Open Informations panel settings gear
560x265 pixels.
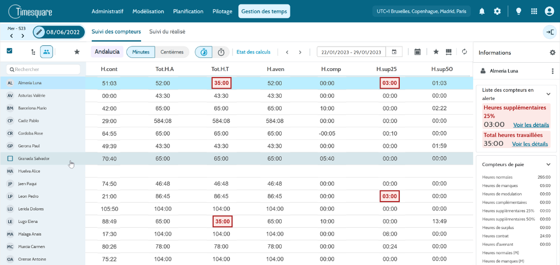click(552, 52)
